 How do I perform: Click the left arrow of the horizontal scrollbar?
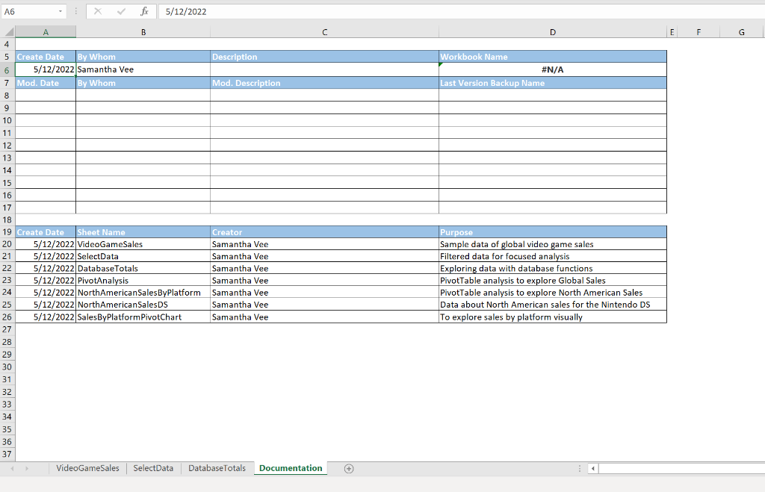click(x=592, y=468)
